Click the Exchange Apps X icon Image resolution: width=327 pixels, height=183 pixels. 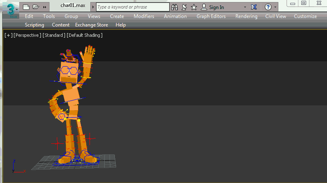click(254, 7)
